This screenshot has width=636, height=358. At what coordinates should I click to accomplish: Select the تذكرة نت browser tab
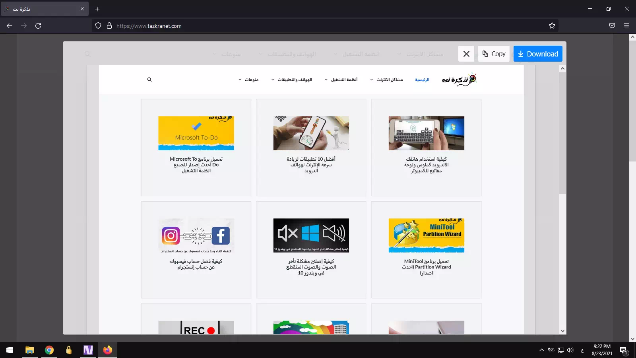(x=45, y=9)
